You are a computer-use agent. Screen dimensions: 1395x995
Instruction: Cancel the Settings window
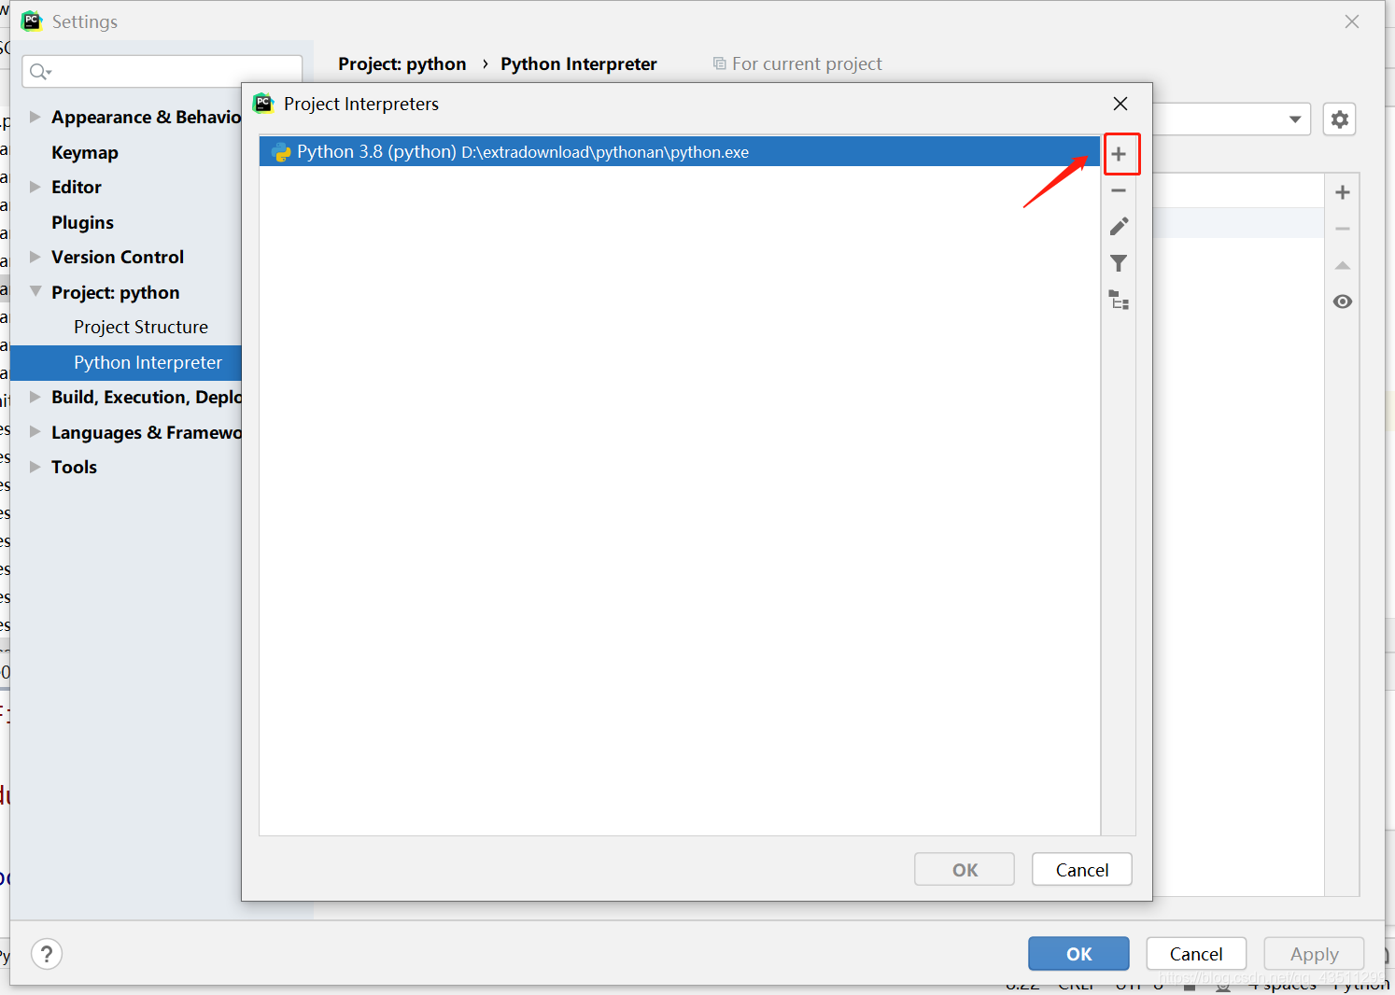1196,954
